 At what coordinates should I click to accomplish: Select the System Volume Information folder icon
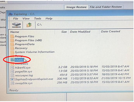click(12, 52)
